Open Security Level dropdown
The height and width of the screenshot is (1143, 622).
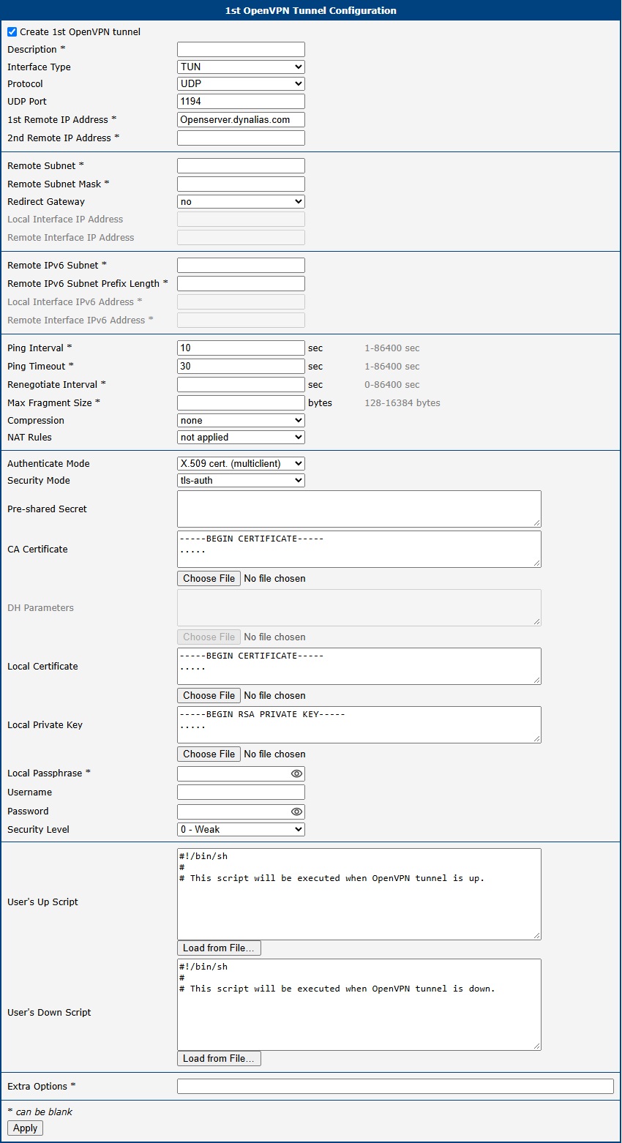tap(241, 829)
